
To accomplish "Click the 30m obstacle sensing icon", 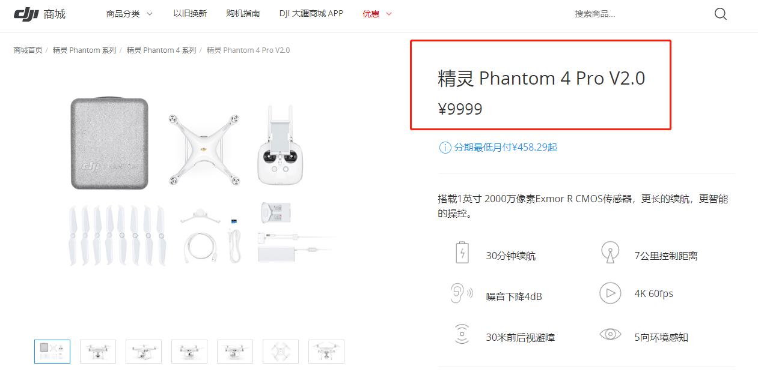I will coord(462,334).
